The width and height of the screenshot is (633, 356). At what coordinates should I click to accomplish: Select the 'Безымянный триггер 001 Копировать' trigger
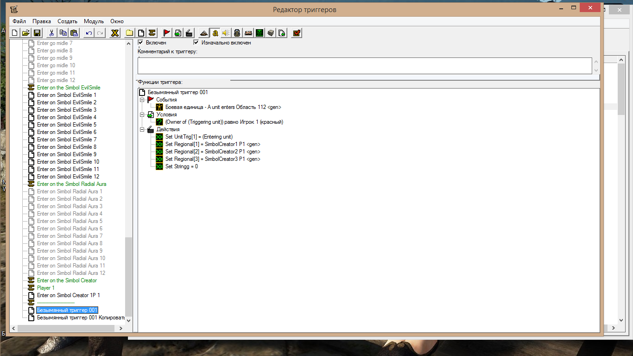[81, 318]
